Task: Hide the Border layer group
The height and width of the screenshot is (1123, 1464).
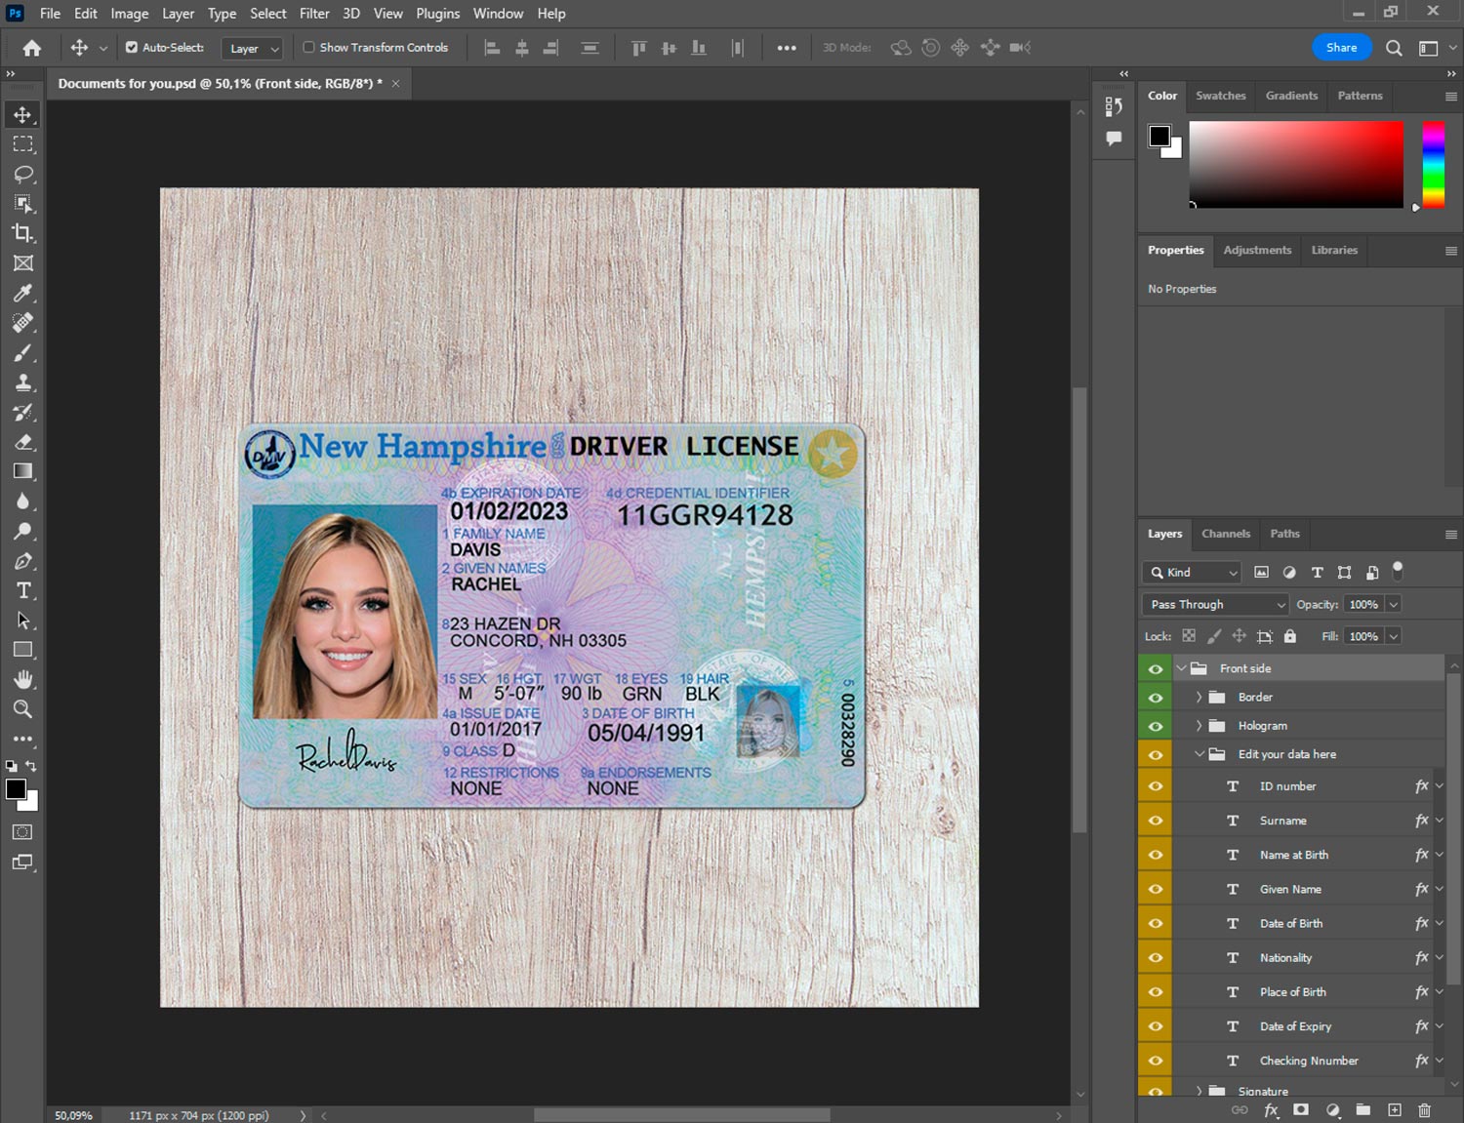Action: click(1156, 698)
